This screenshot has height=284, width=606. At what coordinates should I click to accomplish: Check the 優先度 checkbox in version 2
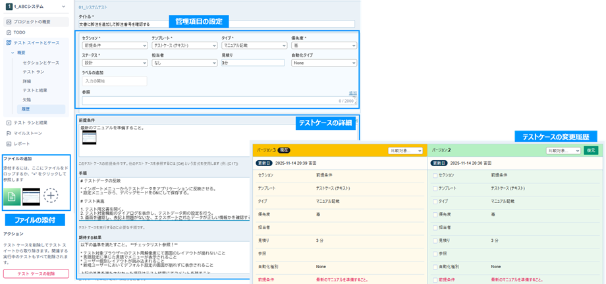click(x=435, y=214)
